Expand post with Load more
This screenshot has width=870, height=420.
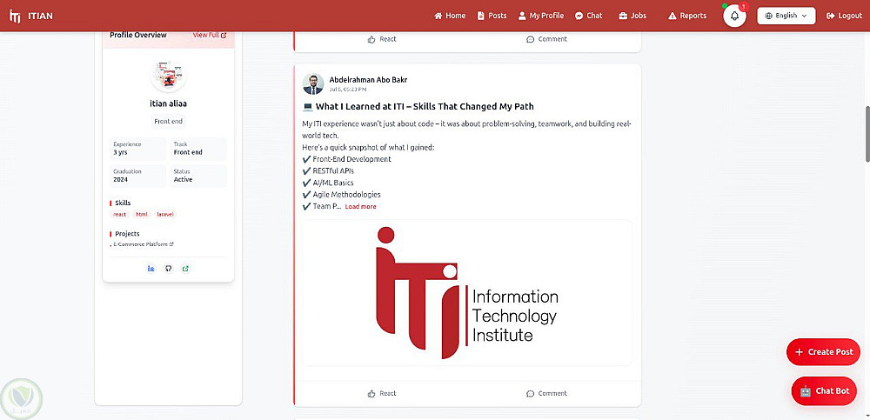(361, 206)
